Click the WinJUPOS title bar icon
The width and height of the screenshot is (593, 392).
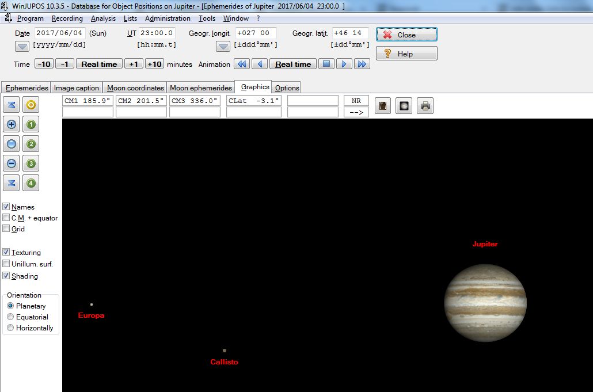pyautogui.click(x=5, y=6)
